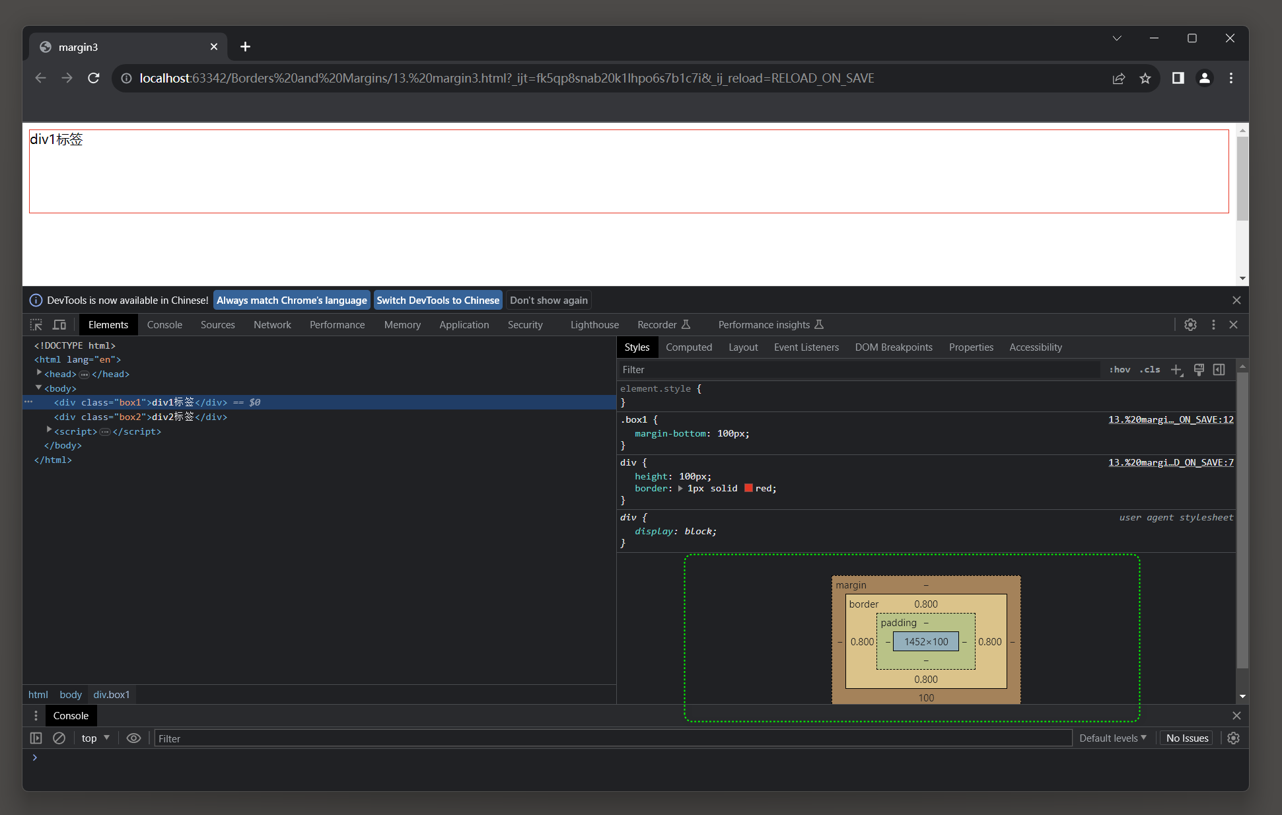This screenshot has width=1282, height=815.
Task: Open the tab search chevron
Action: [1117, 38]
